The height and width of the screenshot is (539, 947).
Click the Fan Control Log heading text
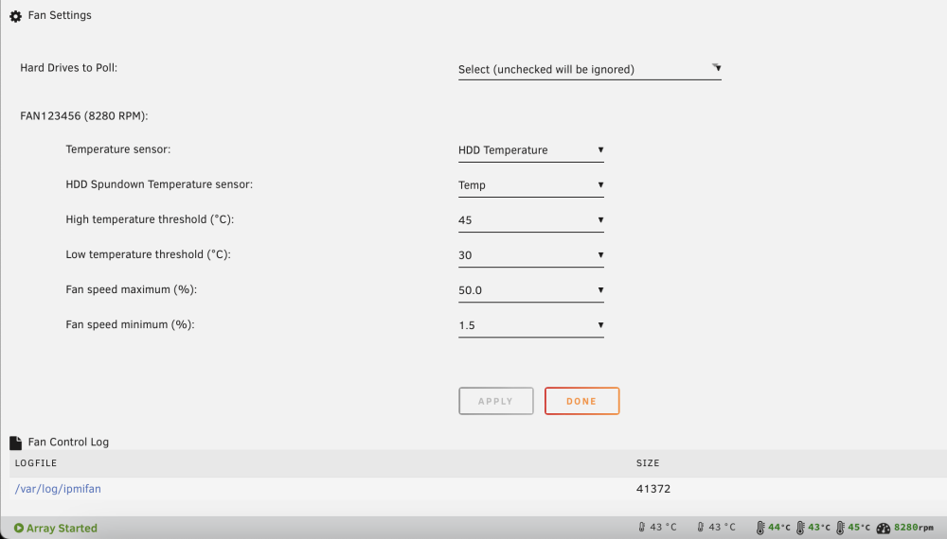pos(68,442)
